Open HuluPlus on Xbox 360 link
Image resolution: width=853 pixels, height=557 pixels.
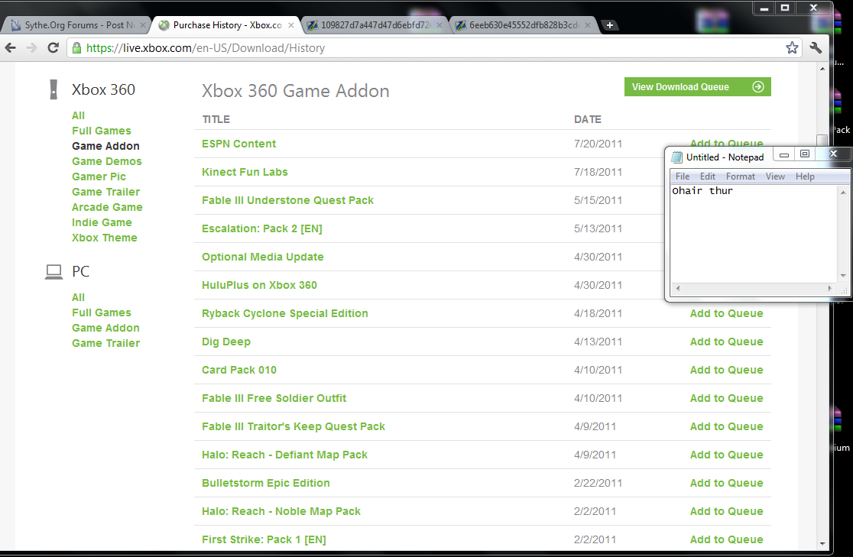[x=259, y=285]
